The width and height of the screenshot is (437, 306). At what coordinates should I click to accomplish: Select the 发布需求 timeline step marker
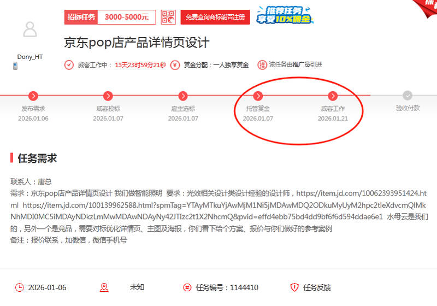tap(33, 96)
